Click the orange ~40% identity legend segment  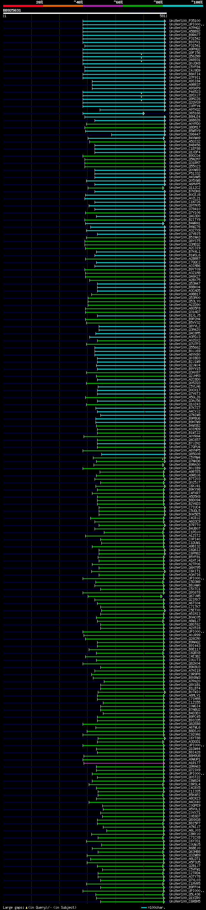pyautogui.click(x=63, y=6)
